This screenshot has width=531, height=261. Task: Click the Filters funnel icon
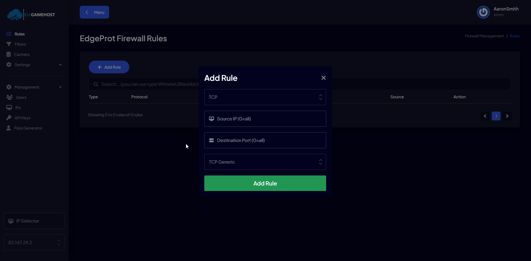pos(9,44)
